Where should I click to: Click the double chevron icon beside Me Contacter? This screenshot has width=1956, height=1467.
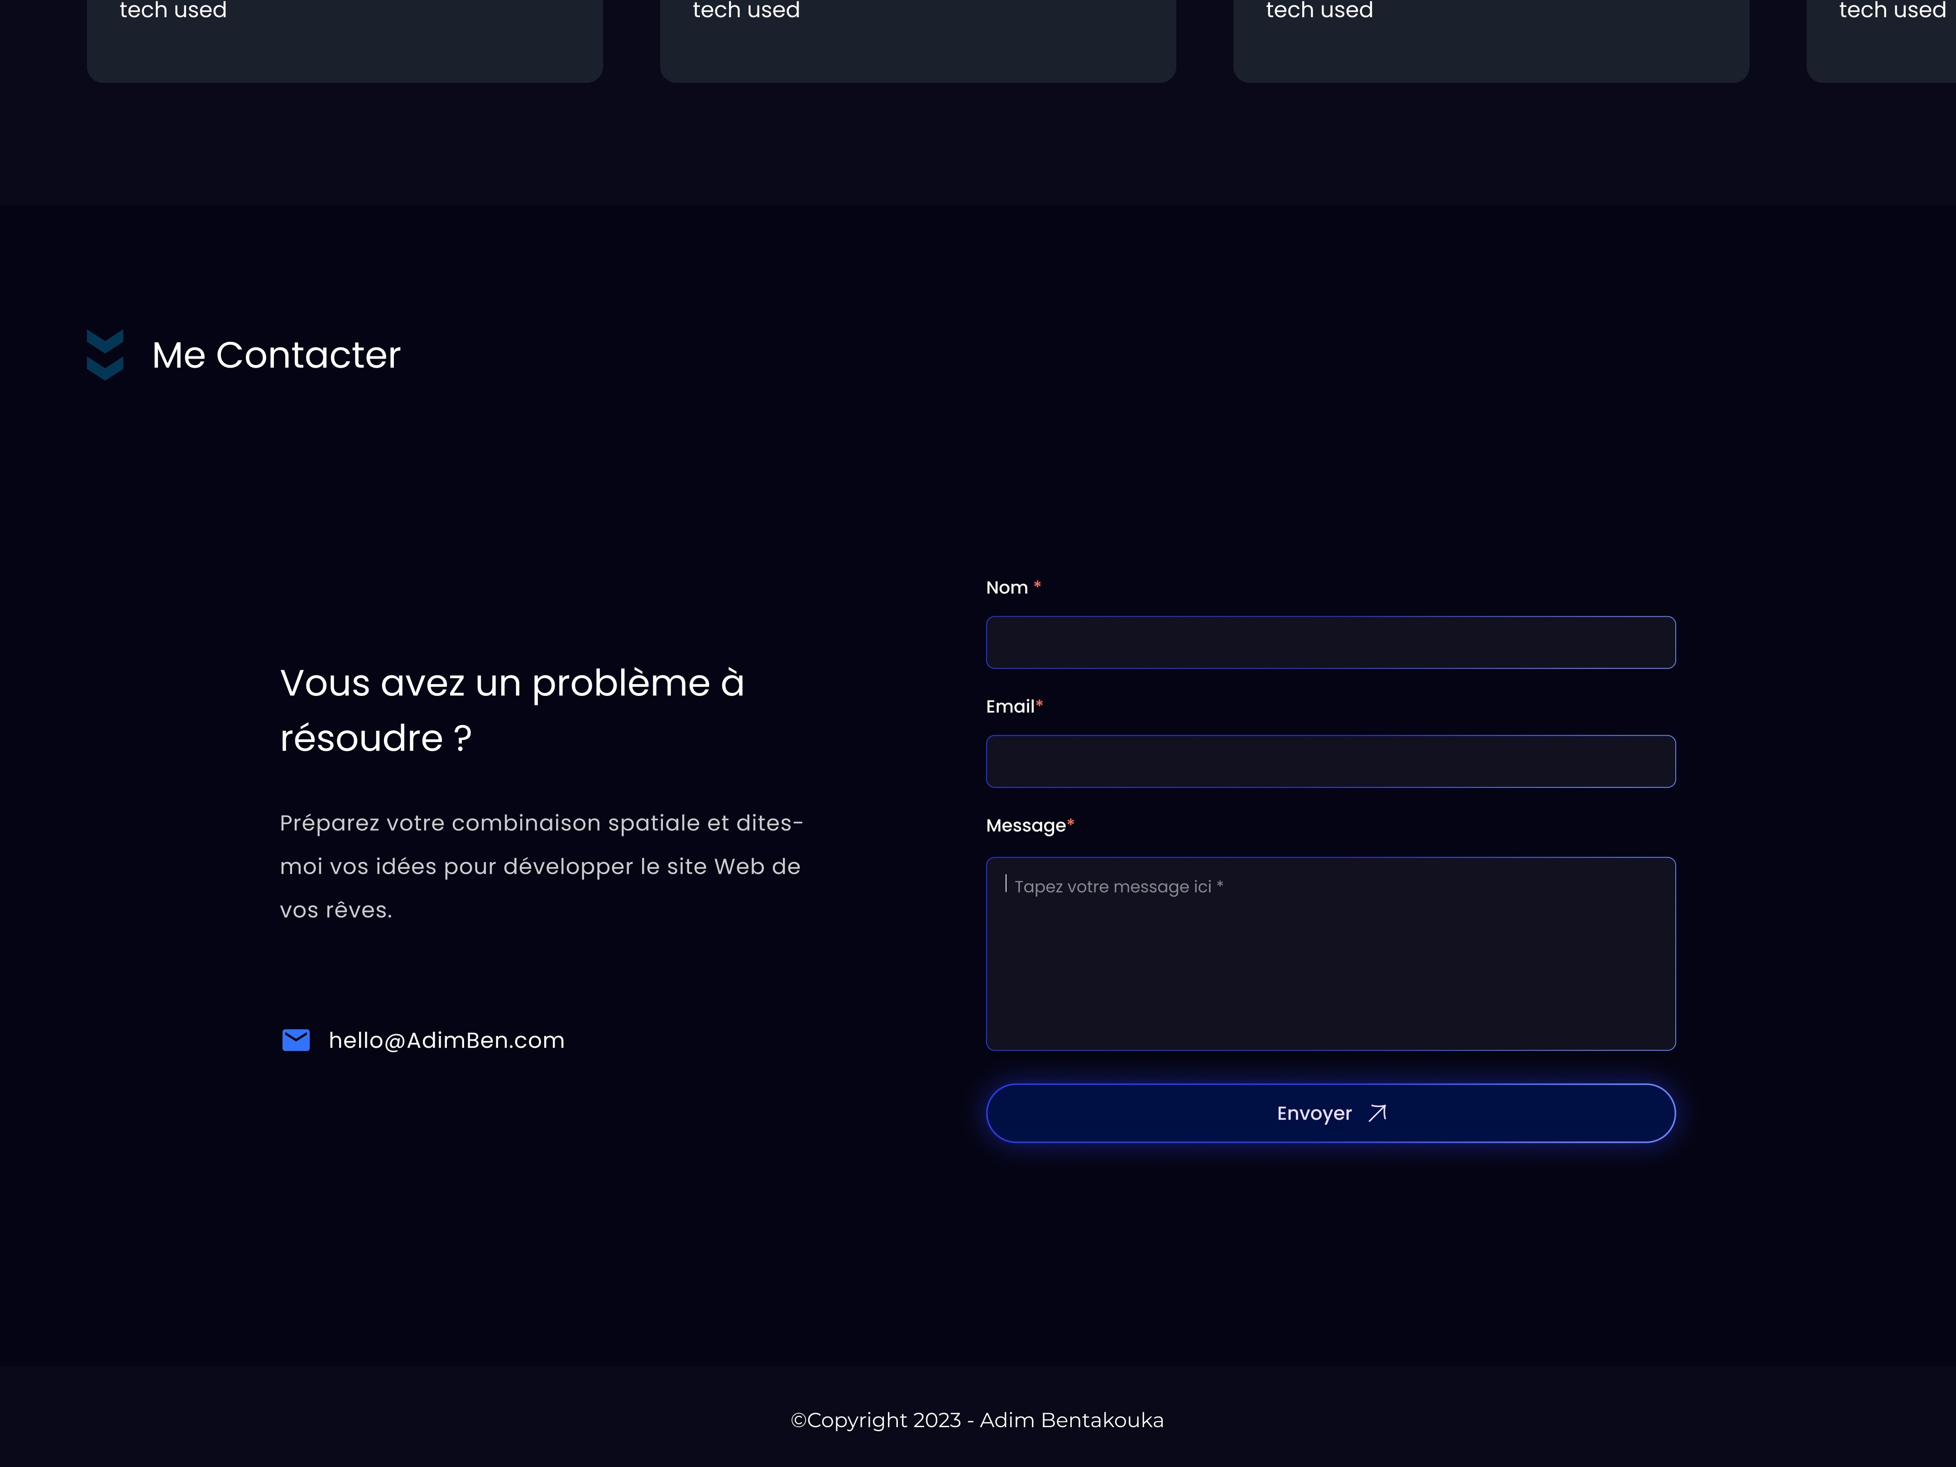(105, 355)
